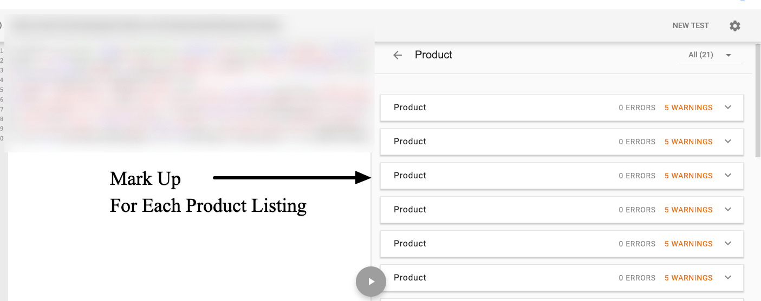Open settings via the gear icon
761x301 pixels.
(x=734, y=26)
